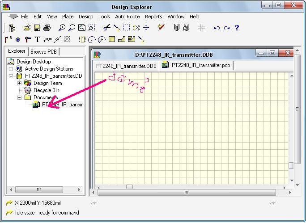This screenshot has width=306, height=223.
Task: Expand the Design Team node
Action: (x=19, y=83)
